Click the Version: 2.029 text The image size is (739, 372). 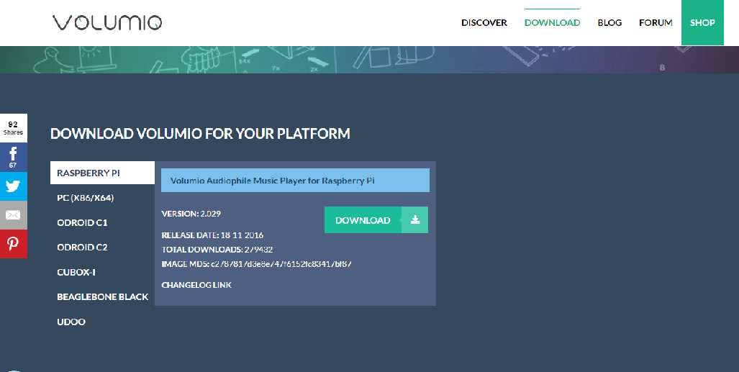click(191, 214)
